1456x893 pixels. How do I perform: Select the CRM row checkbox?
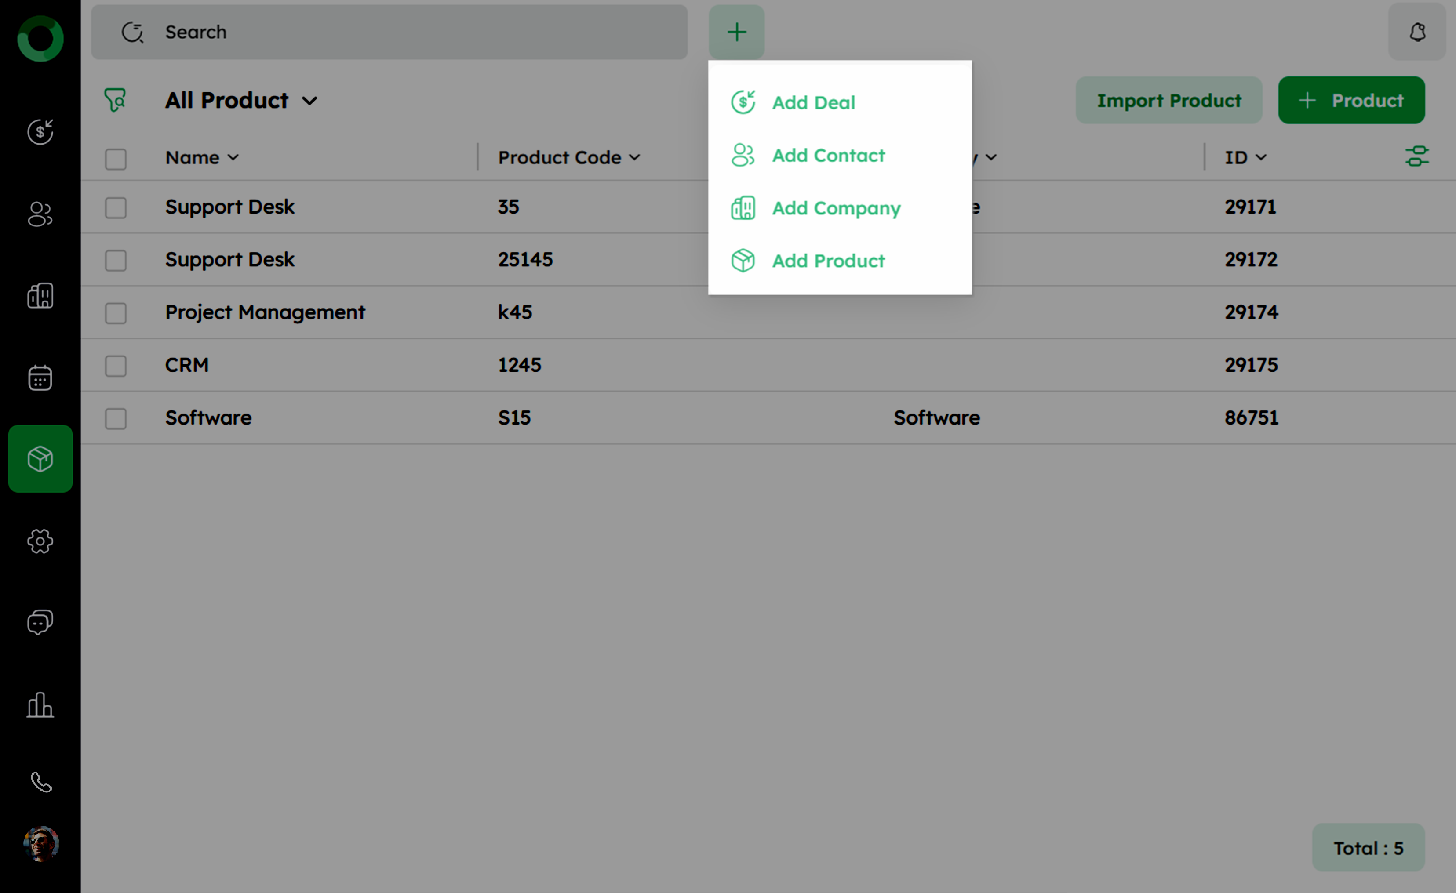116,366
